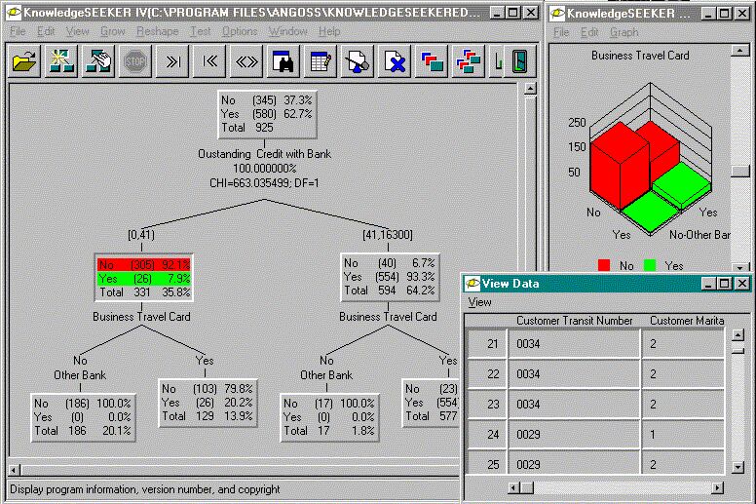The image size is (756, 504).
Task: Click the marital value 1 in row 24
Action: click(x=684, y=435)
